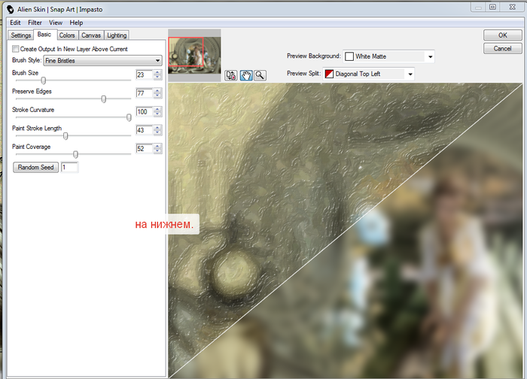Click the Paint Coverage value field
The width and height of the screenshot is (527, 379).
[x=145, y=148]
